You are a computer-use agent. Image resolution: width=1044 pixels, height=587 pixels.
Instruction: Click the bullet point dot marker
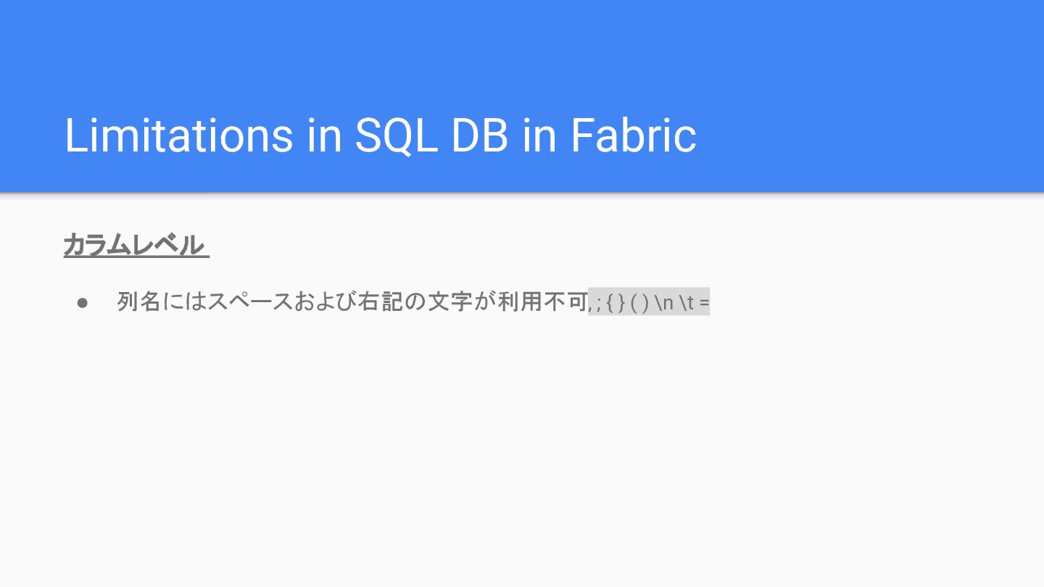coord(82,301)
